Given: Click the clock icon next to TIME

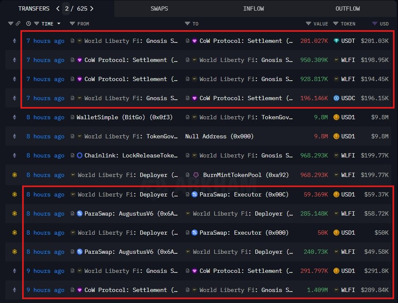Looking at the screenshot, I should 29,24.
